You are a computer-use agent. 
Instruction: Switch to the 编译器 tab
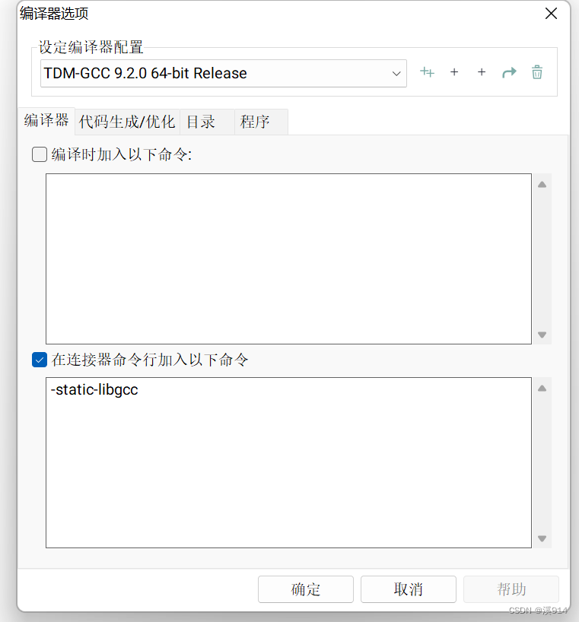pos(46,121)
